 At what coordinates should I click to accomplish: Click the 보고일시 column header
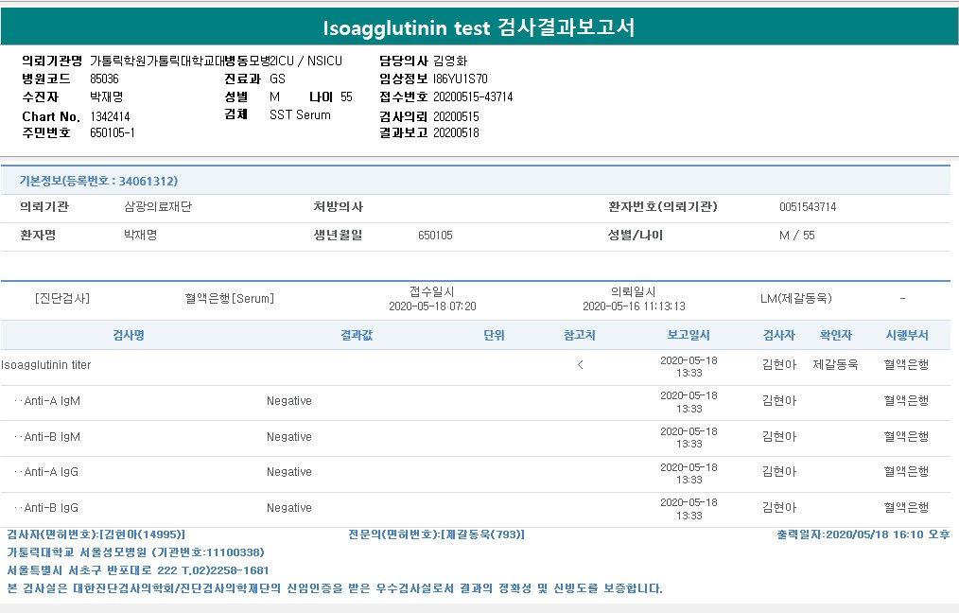[689, 336]
